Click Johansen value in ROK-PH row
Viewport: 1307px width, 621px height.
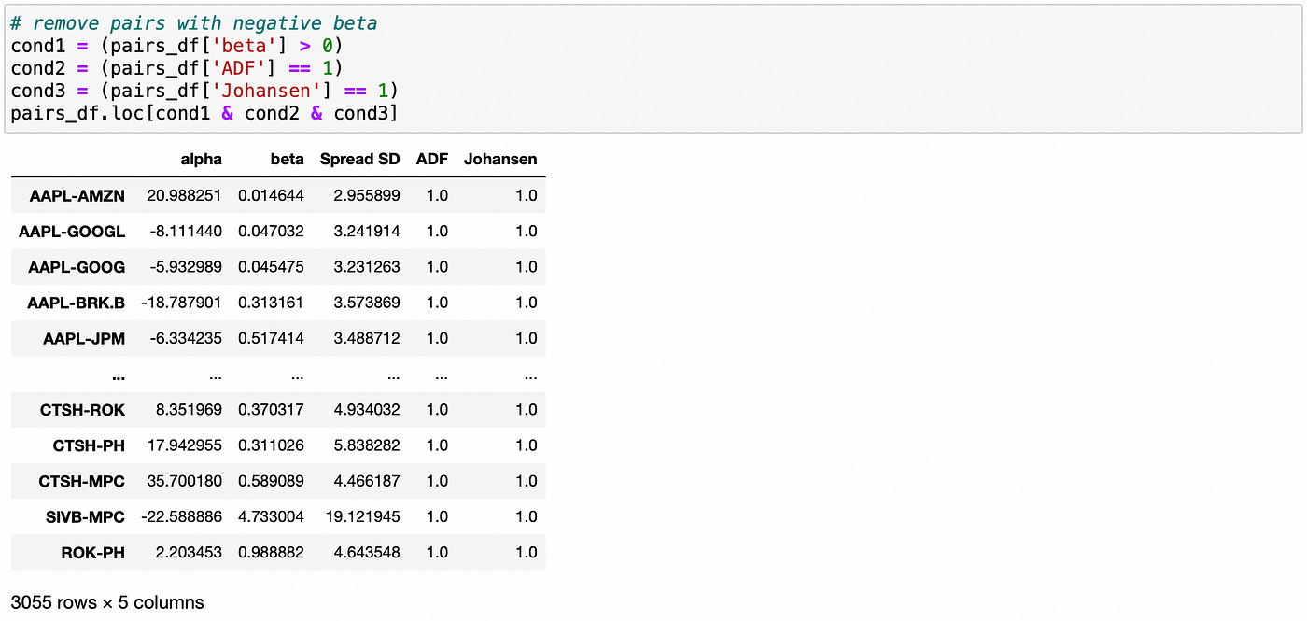click(527, 552)
